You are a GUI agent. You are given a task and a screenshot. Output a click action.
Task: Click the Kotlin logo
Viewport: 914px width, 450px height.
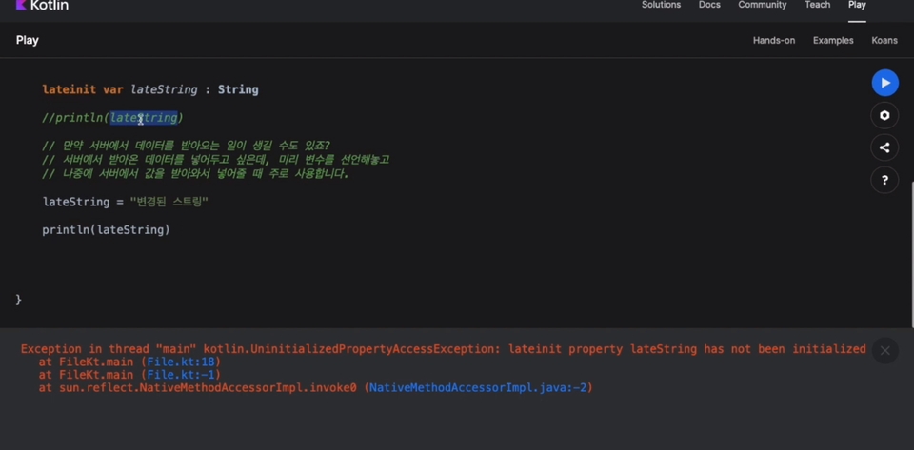[42, 6]
